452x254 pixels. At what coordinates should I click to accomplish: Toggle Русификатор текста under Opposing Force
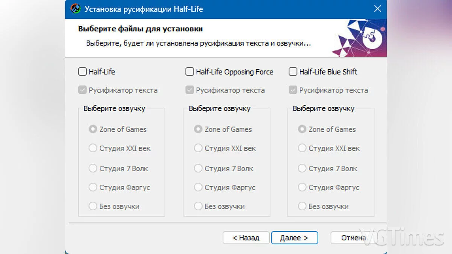click(190, 90)
